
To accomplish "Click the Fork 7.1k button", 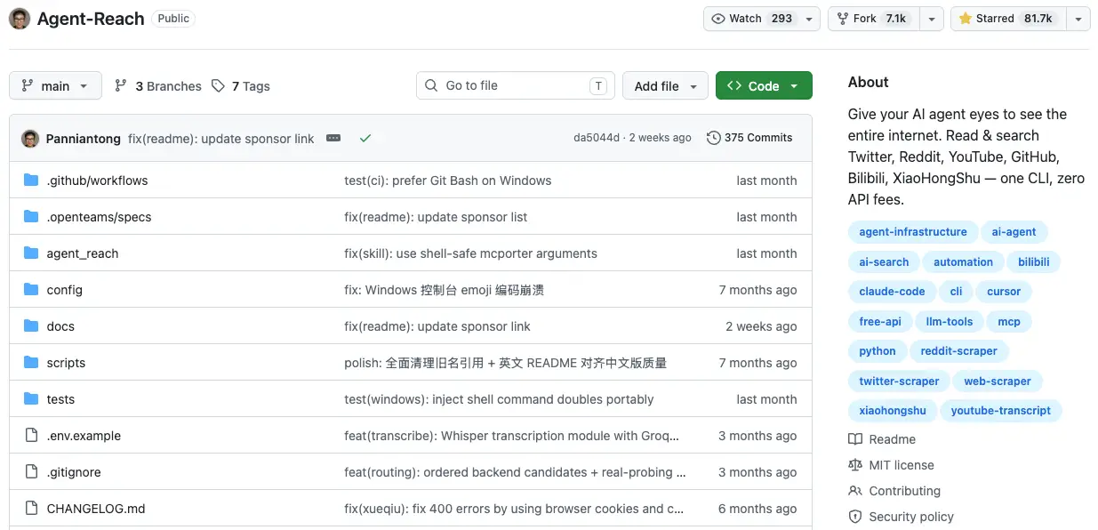I will [874, 19].
